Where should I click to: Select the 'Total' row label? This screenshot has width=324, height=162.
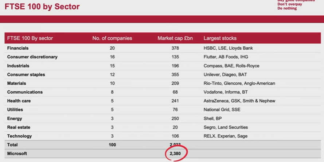(x=12, y=145)
